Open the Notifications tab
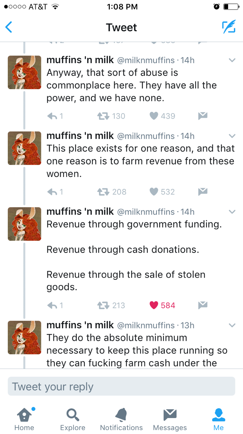Image resolution: width=243 pixels, height=434 pixels. pyautogui.click(x=121, y=418)
